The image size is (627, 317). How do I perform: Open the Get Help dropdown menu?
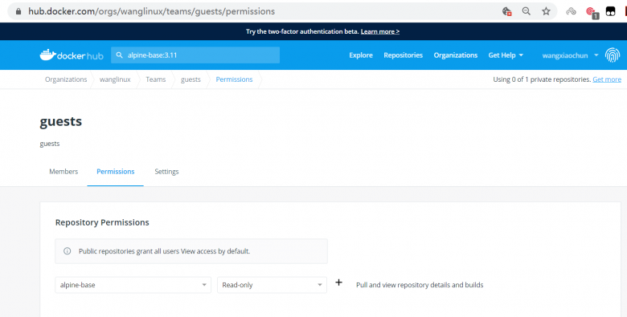tap(506, 55)
